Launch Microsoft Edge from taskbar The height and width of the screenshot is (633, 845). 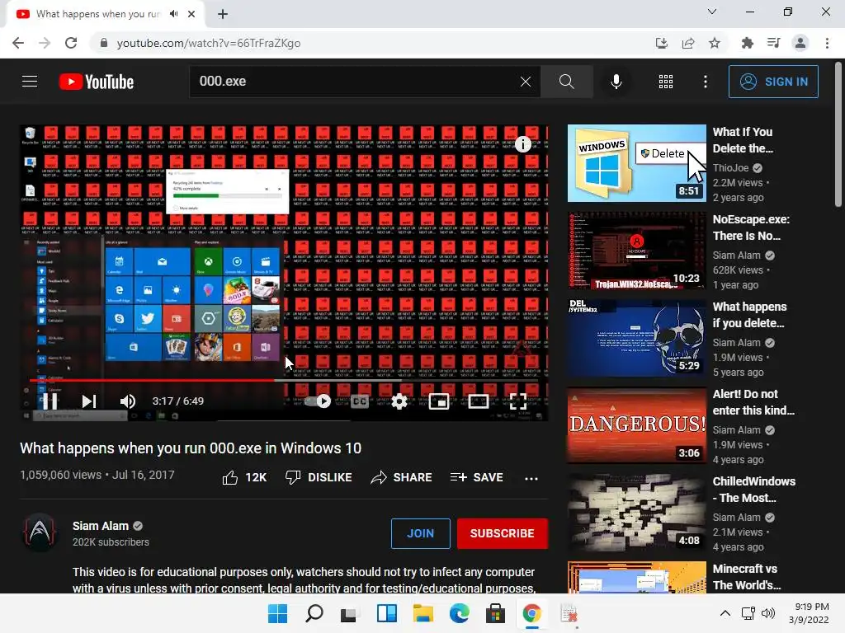pyautogui.click(x=459, y=613)
